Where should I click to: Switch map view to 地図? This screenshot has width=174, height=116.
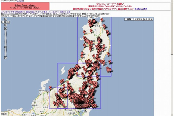[x=129, y=19]
